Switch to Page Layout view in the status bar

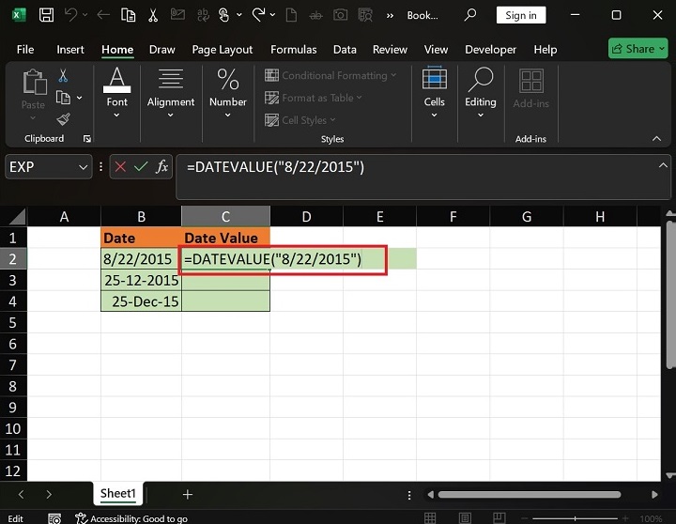coord(465,518)
